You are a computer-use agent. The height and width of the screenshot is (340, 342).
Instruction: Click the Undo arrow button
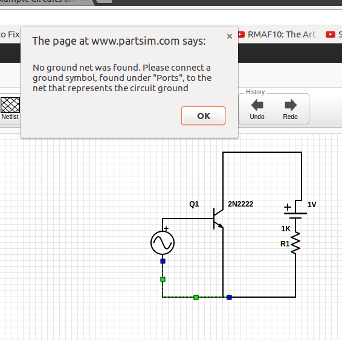[257, 109]
